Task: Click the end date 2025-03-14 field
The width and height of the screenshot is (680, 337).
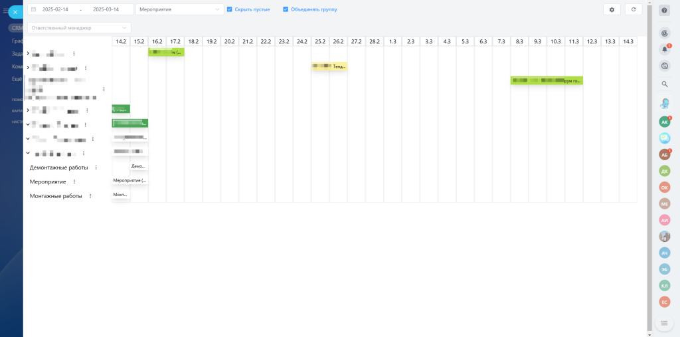Action: (106, 9)
